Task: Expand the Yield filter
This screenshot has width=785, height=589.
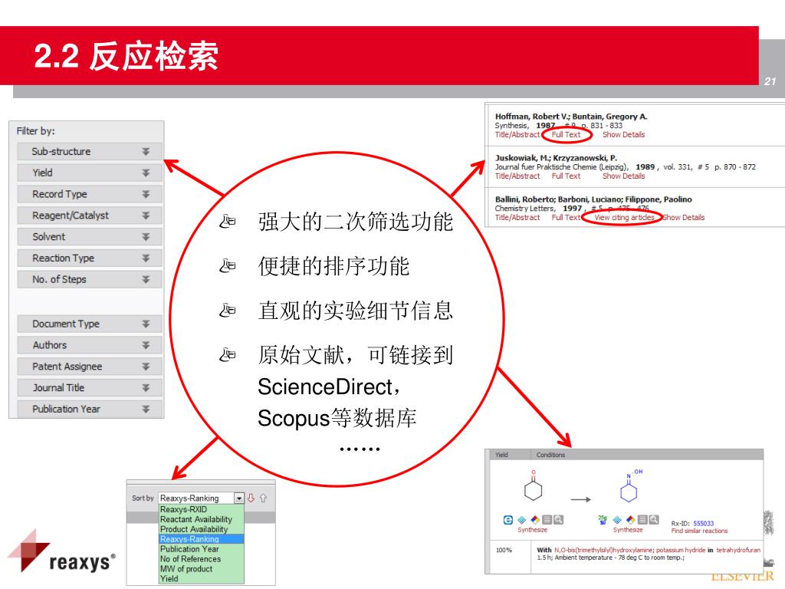Action: click(x=90, y=173)
